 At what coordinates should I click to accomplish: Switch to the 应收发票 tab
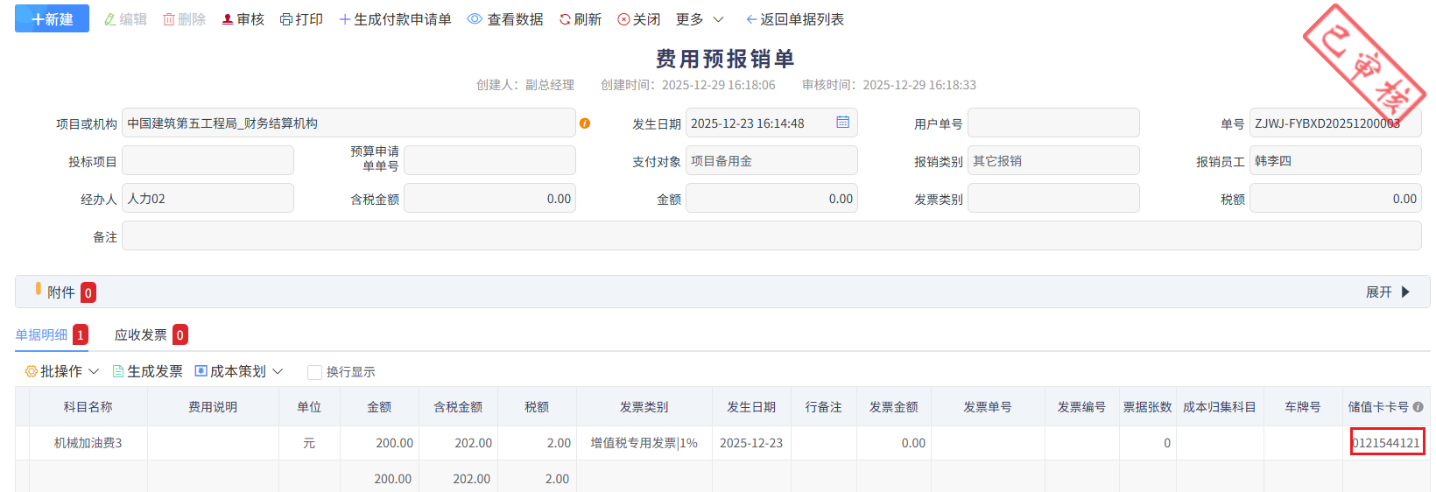(141, 335)
